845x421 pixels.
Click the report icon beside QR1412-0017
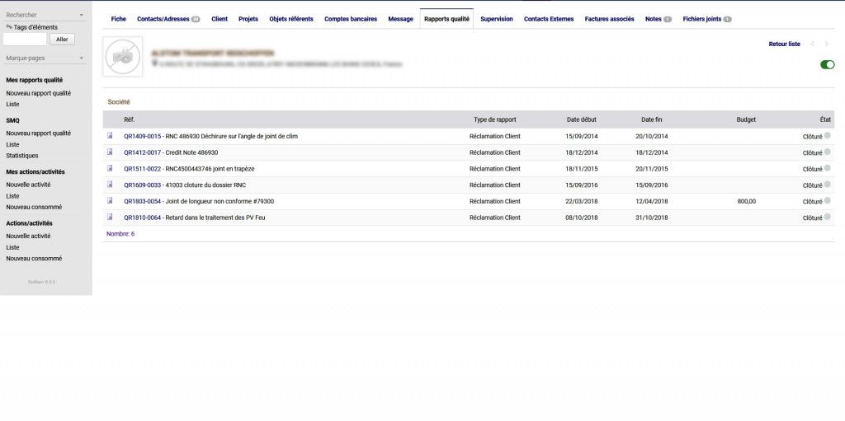pos(109,152)
